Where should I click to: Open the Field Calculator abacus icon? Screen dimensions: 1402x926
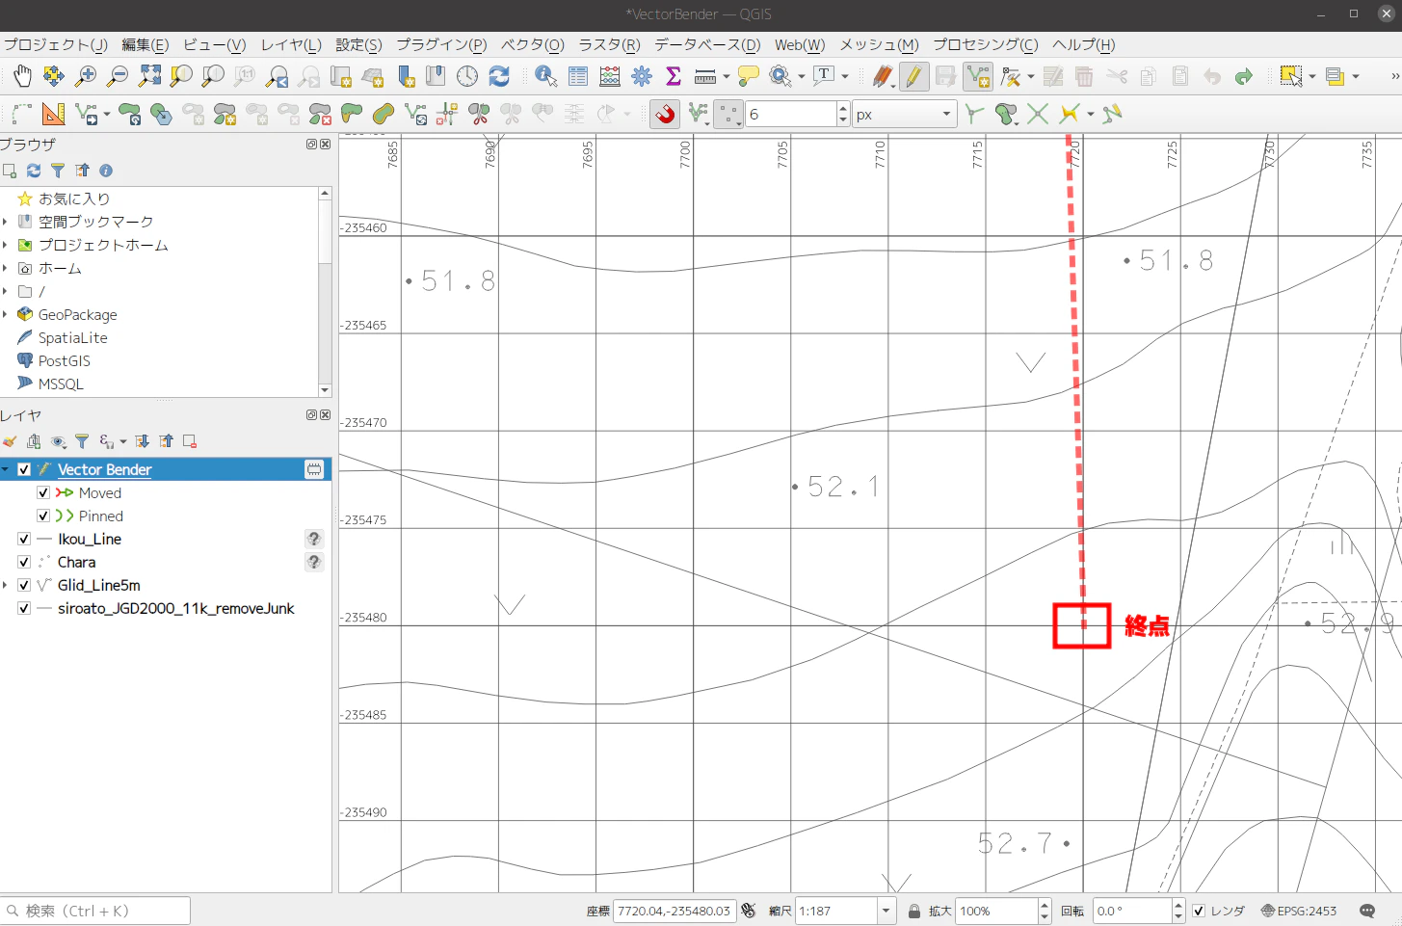point(610,76)
